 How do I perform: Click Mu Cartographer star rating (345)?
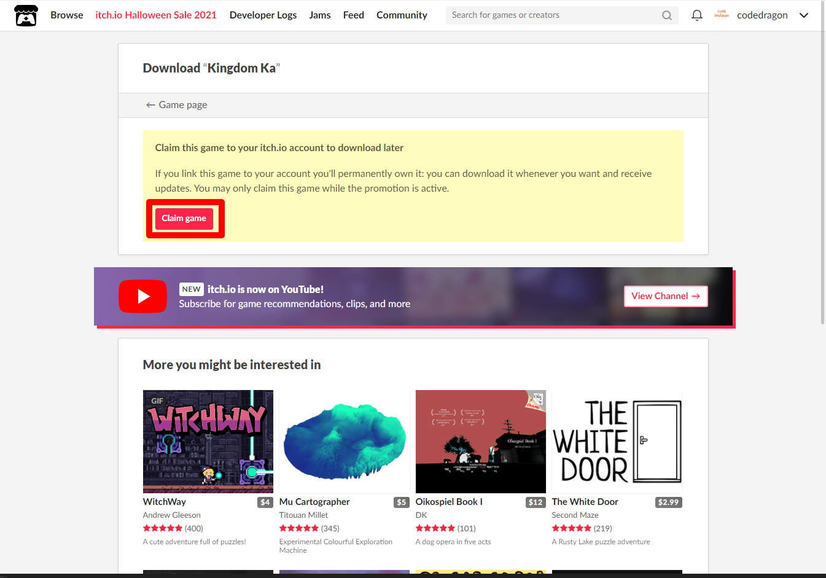[310, 528]
